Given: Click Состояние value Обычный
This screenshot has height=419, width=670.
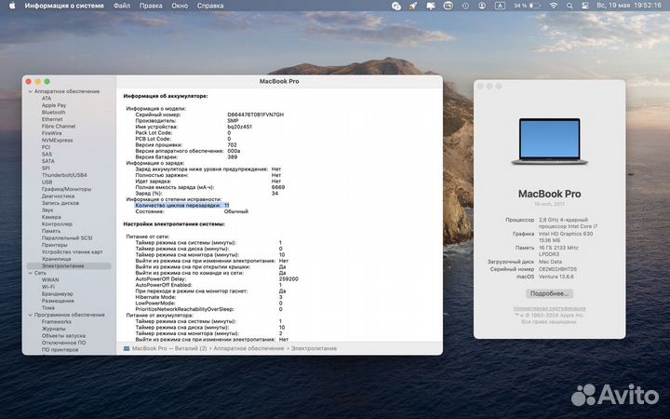Looking at the screenshot, I should coord(236,211).
